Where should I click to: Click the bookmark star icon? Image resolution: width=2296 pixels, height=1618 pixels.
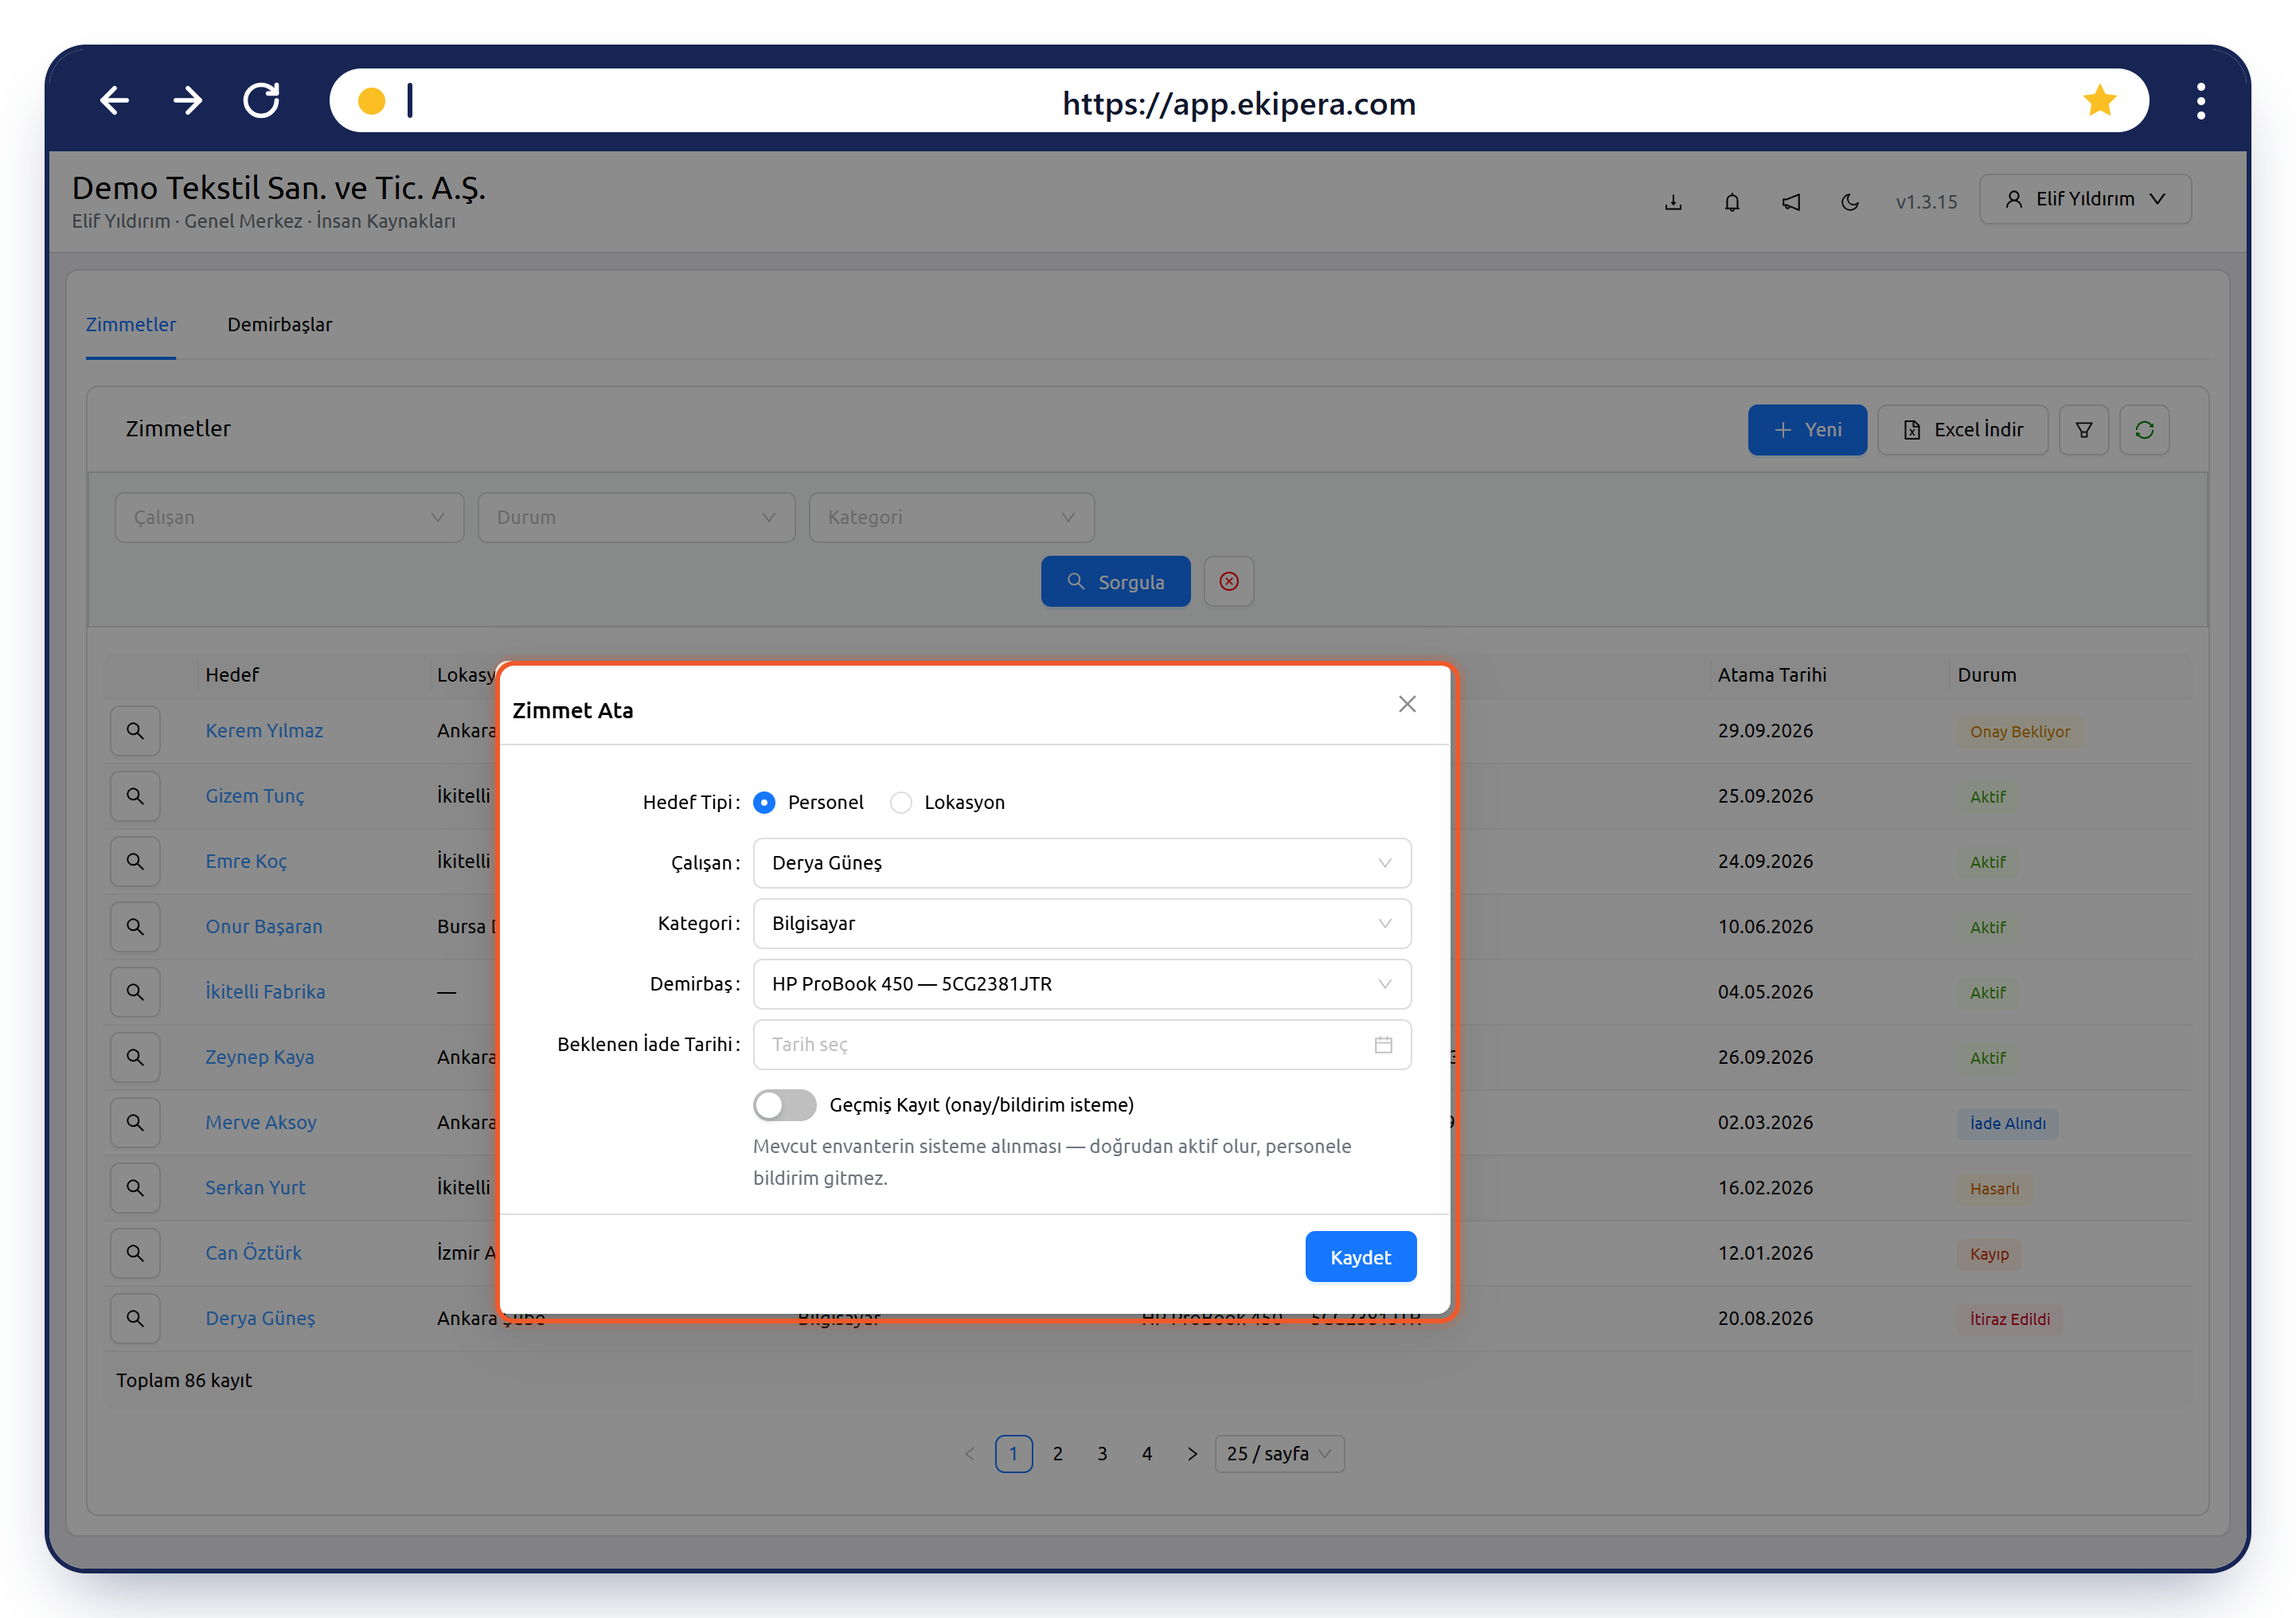[2099, 101]
